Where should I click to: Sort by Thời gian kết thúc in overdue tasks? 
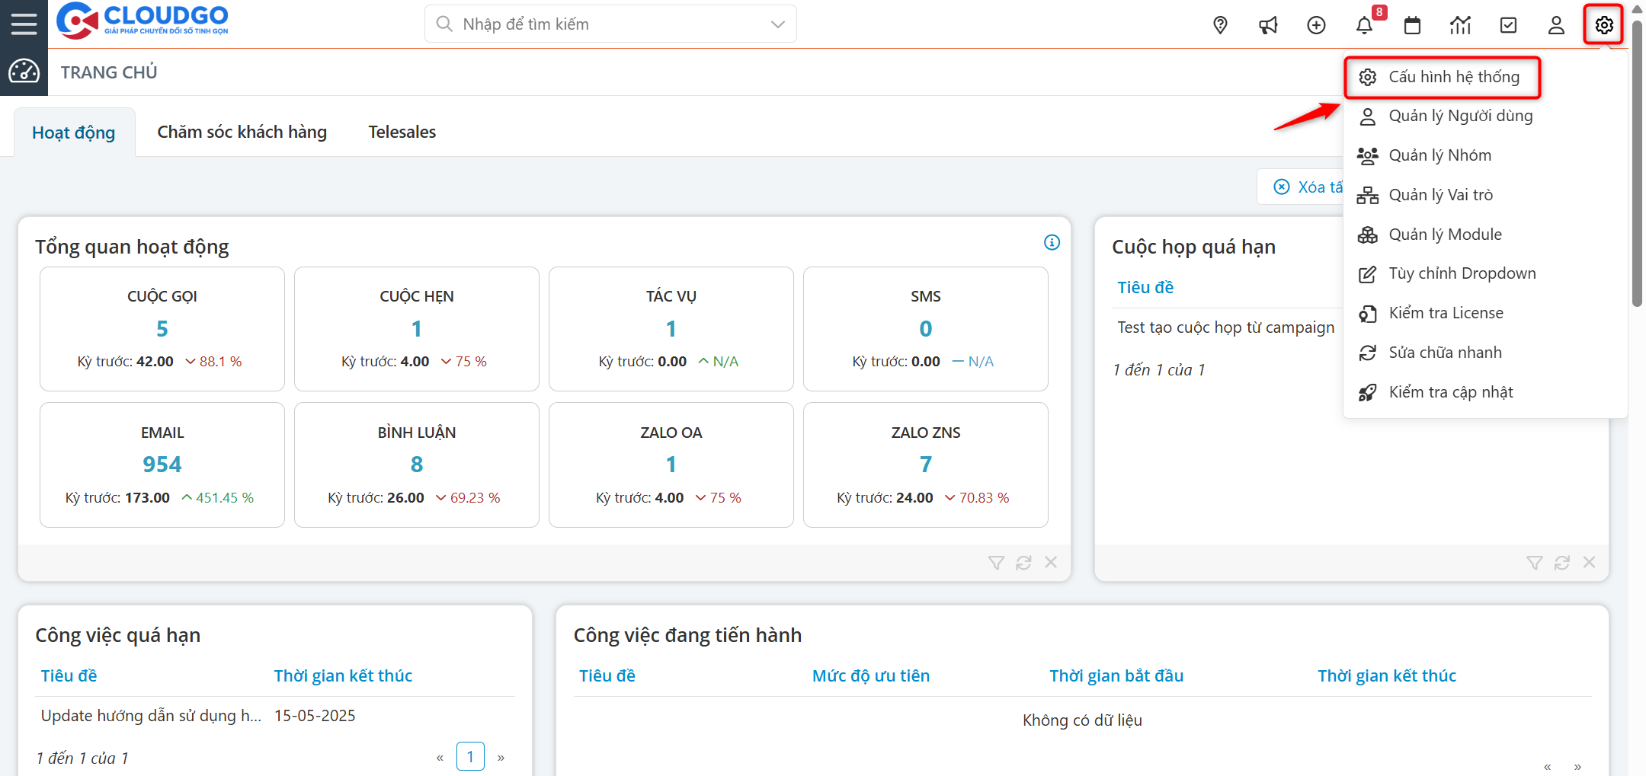point(343,676)
